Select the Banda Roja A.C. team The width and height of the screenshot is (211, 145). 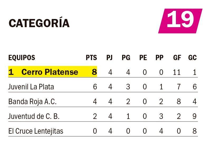coord(32,101)
